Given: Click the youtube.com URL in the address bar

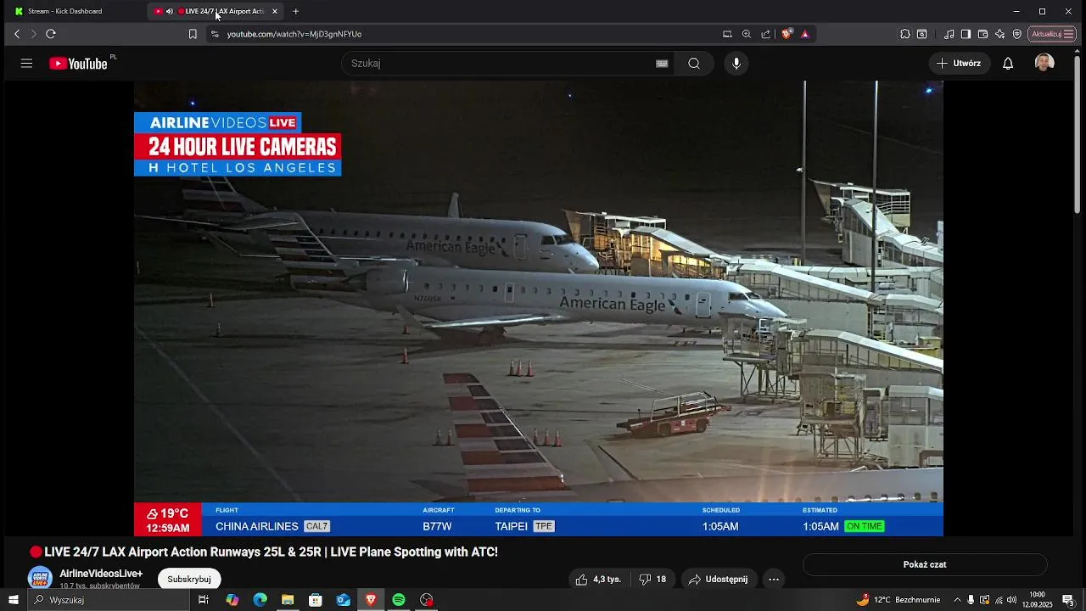Looking at the screenshot, I should pyautogui.click(x=294, y=34).
